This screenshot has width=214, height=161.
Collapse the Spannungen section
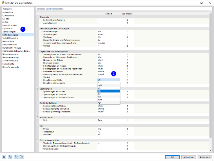click(37, 89)
